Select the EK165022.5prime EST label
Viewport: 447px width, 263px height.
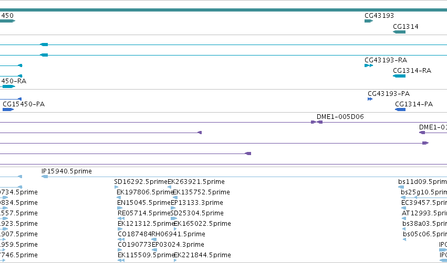202,224
